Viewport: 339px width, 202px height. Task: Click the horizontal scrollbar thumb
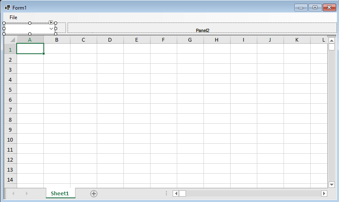(x=183, y=193)
